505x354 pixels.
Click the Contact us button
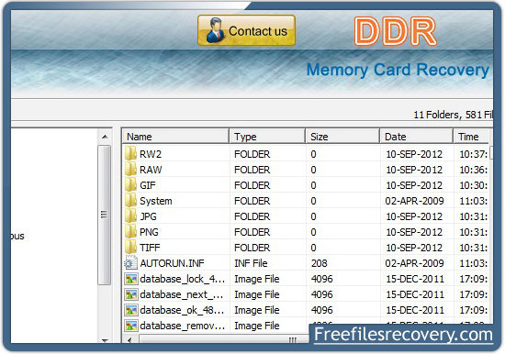coord(246,30)
